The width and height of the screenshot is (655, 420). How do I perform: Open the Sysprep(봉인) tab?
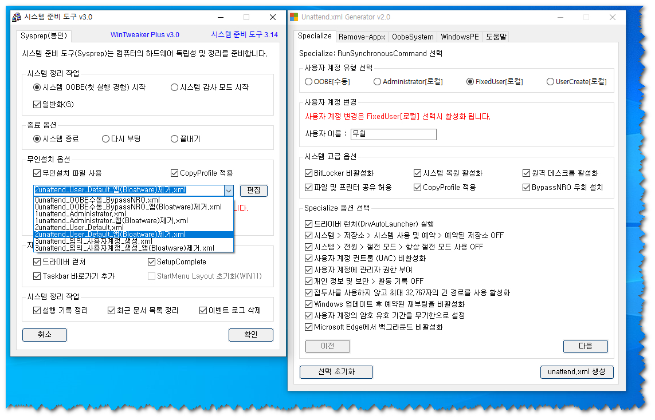click(44, 36)
